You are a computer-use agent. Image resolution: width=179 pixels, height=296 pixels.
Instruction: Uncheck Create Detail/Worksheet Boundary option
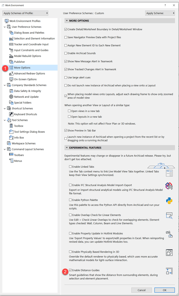[66, 29]
